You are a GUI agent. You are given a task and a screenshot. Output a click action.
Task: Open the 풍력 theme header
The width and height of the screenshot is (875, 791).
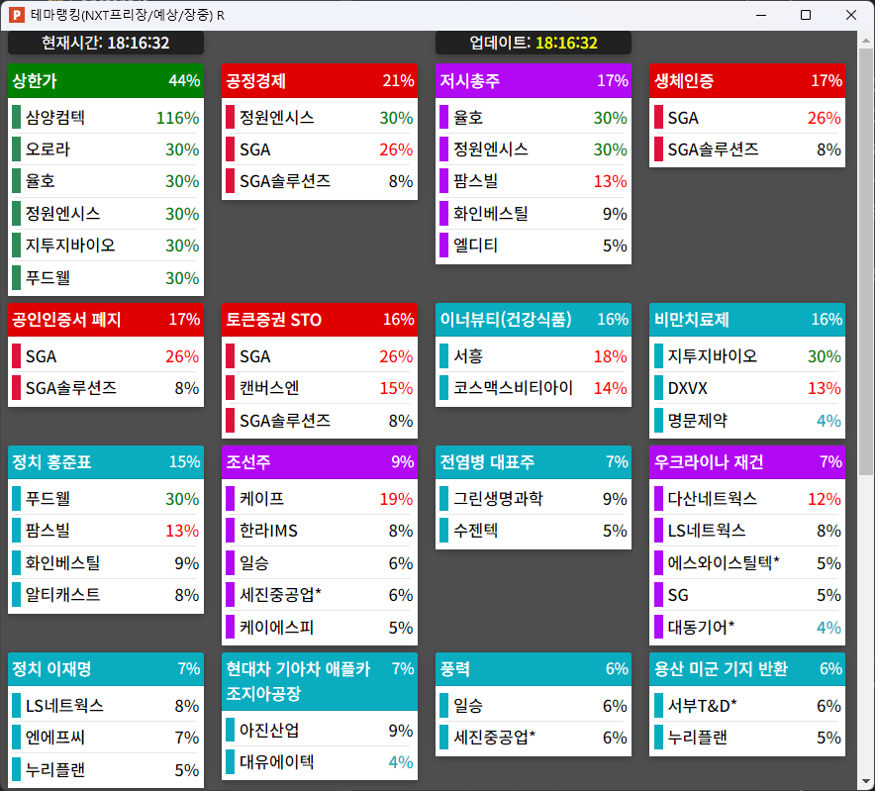coord(534,669)
